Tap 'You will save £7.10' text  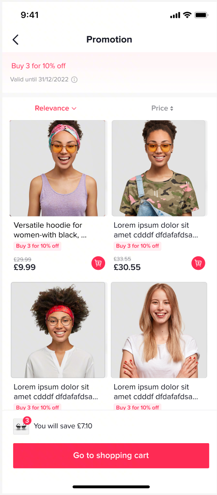(63, 426)
